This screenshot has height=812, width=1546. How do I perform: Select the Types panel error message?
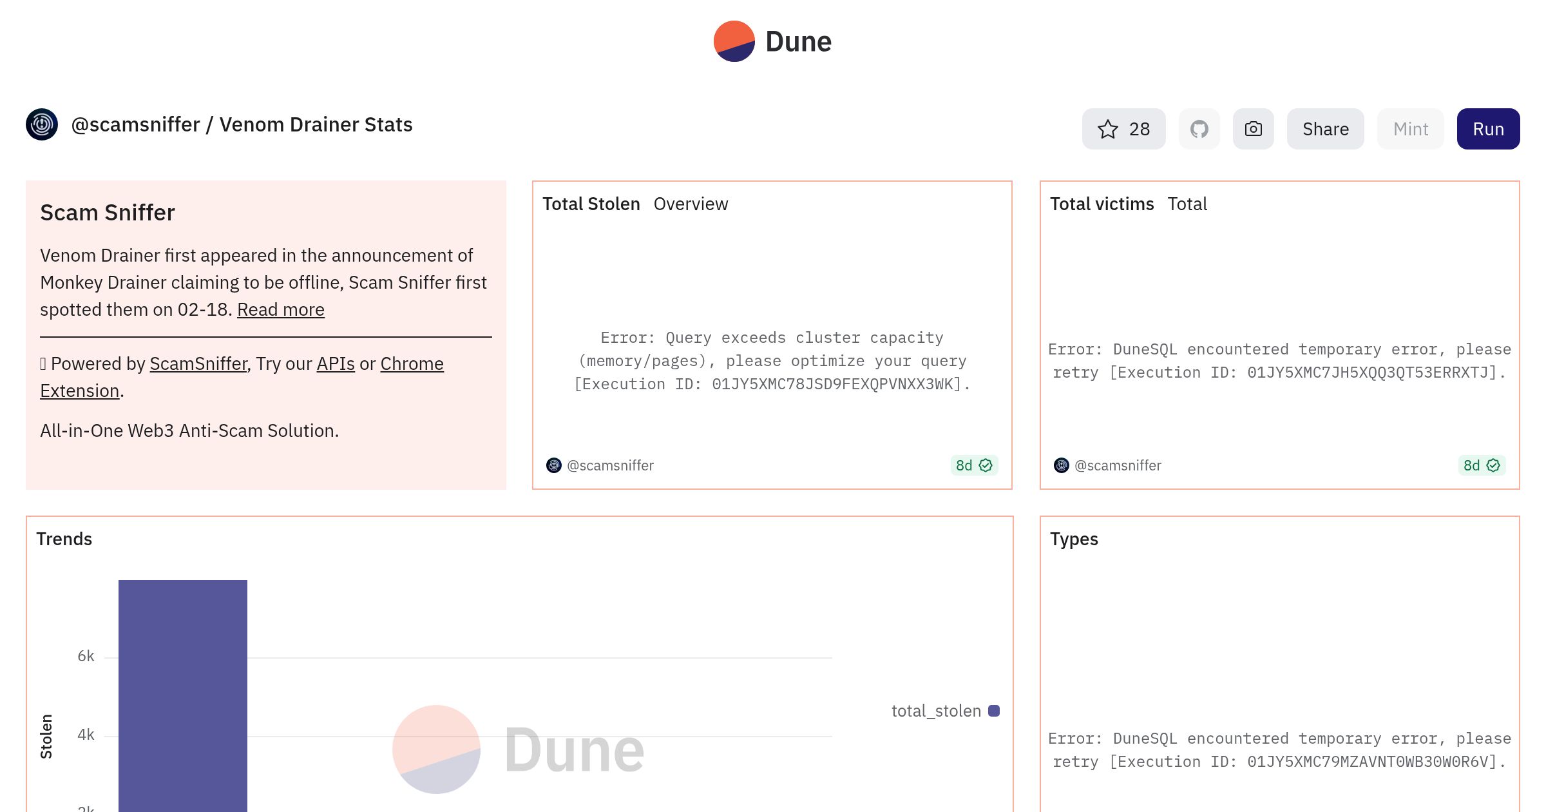click(x=1279, y=750)
